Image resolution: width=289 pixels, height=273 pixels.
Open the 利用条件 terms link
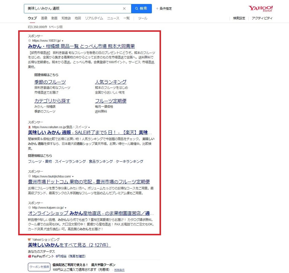(119, 270)
